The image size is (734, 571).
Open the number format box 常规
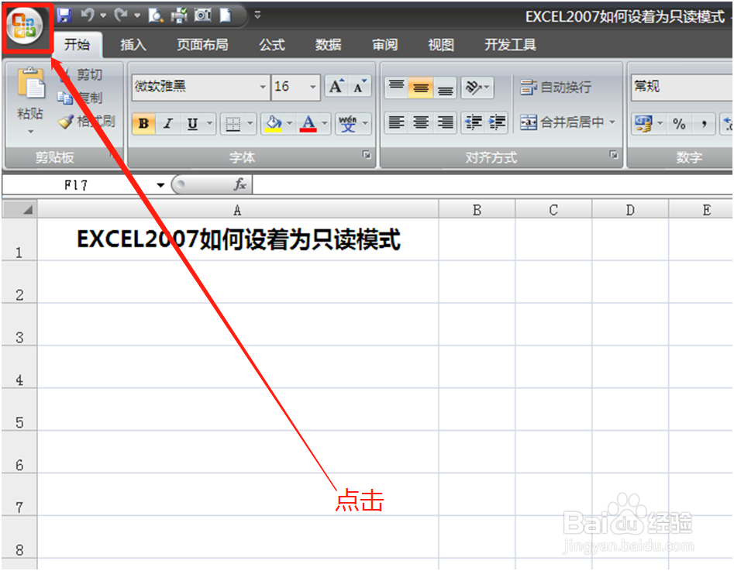pyautogui.click(x=681, y=87)
